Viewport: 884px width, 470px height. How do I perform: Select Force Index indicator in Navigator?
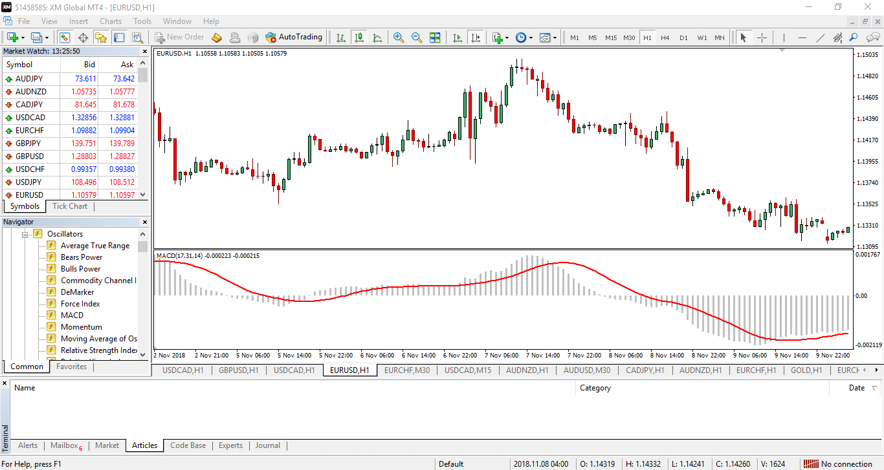[x=80, y=304]
